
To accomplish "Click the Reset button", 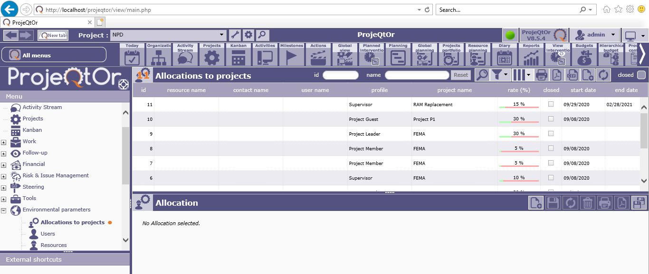I will (x=460, y=75).
